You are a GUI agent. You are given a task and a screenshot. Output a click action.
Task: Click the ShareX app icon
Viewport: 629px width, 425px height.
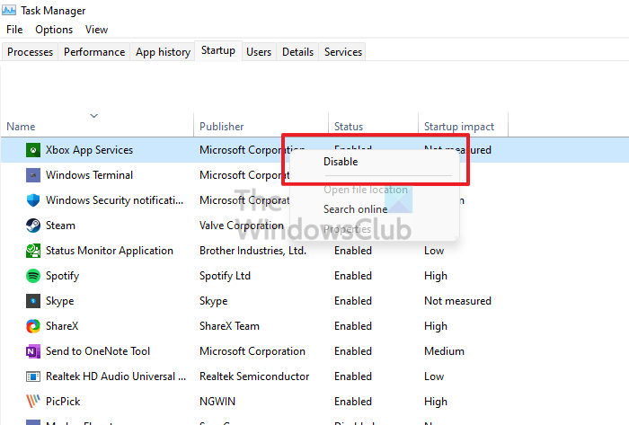tap(33, 326)
